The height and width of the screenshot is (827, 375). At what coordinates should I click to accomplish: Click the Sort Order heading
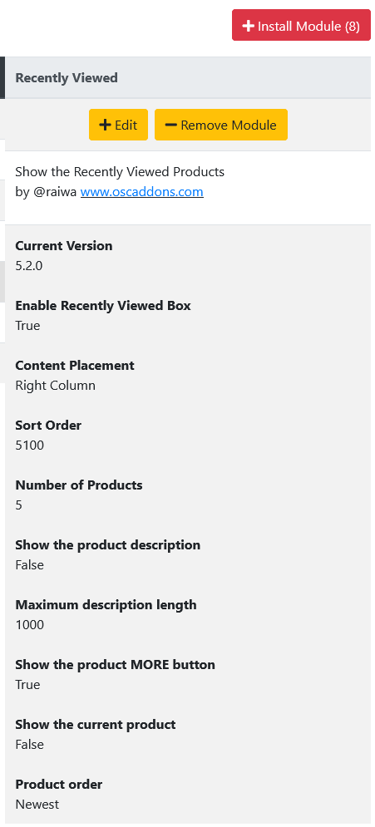[x=48, y=425]
